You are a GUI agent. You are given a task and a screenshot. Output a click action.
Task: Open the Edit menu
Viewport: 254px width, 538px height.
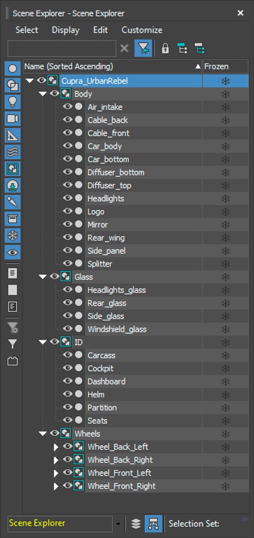100,30
